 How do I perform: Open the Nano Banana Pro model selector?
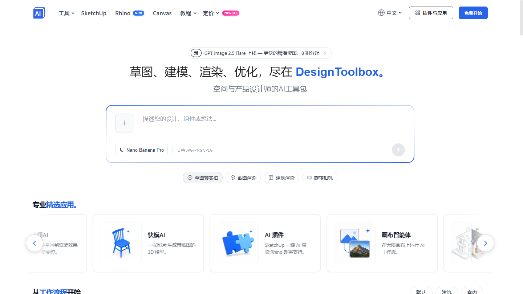coord(142,150)
